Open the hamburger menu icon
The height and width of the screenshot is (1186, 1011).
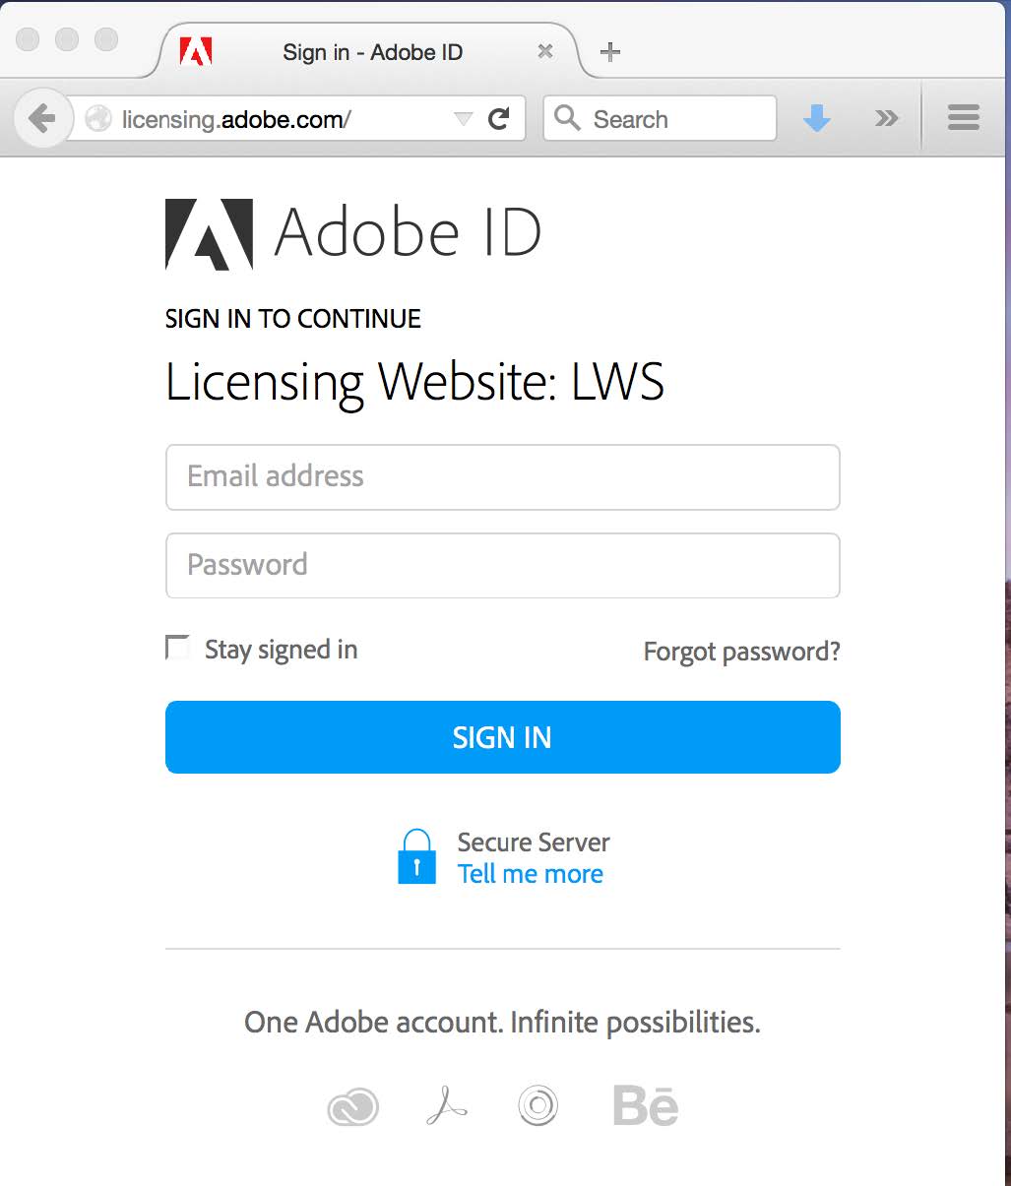963,118
